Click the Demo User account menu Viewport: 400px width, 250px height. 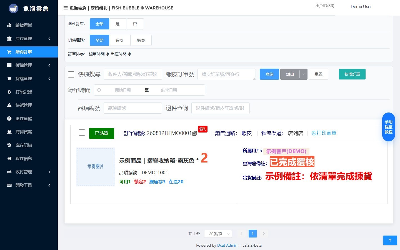tap(361, 7)
